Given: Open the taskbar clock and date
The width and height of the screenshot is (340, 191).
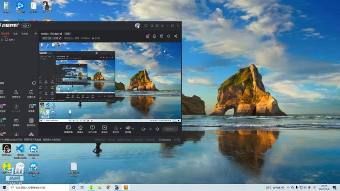Looking at the screenshot, I should tap(324, 187).
